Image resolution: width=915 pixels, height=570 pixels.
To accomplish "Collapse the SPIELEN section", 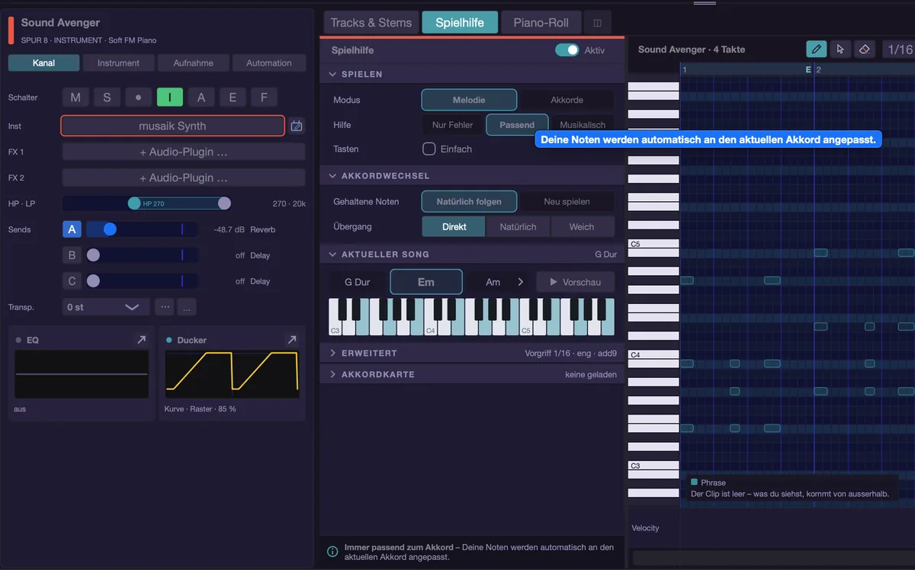I will (332, 74).
